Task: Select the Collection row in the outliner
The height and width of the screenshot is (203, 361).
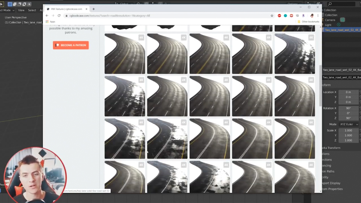Action: click(331, 15)
